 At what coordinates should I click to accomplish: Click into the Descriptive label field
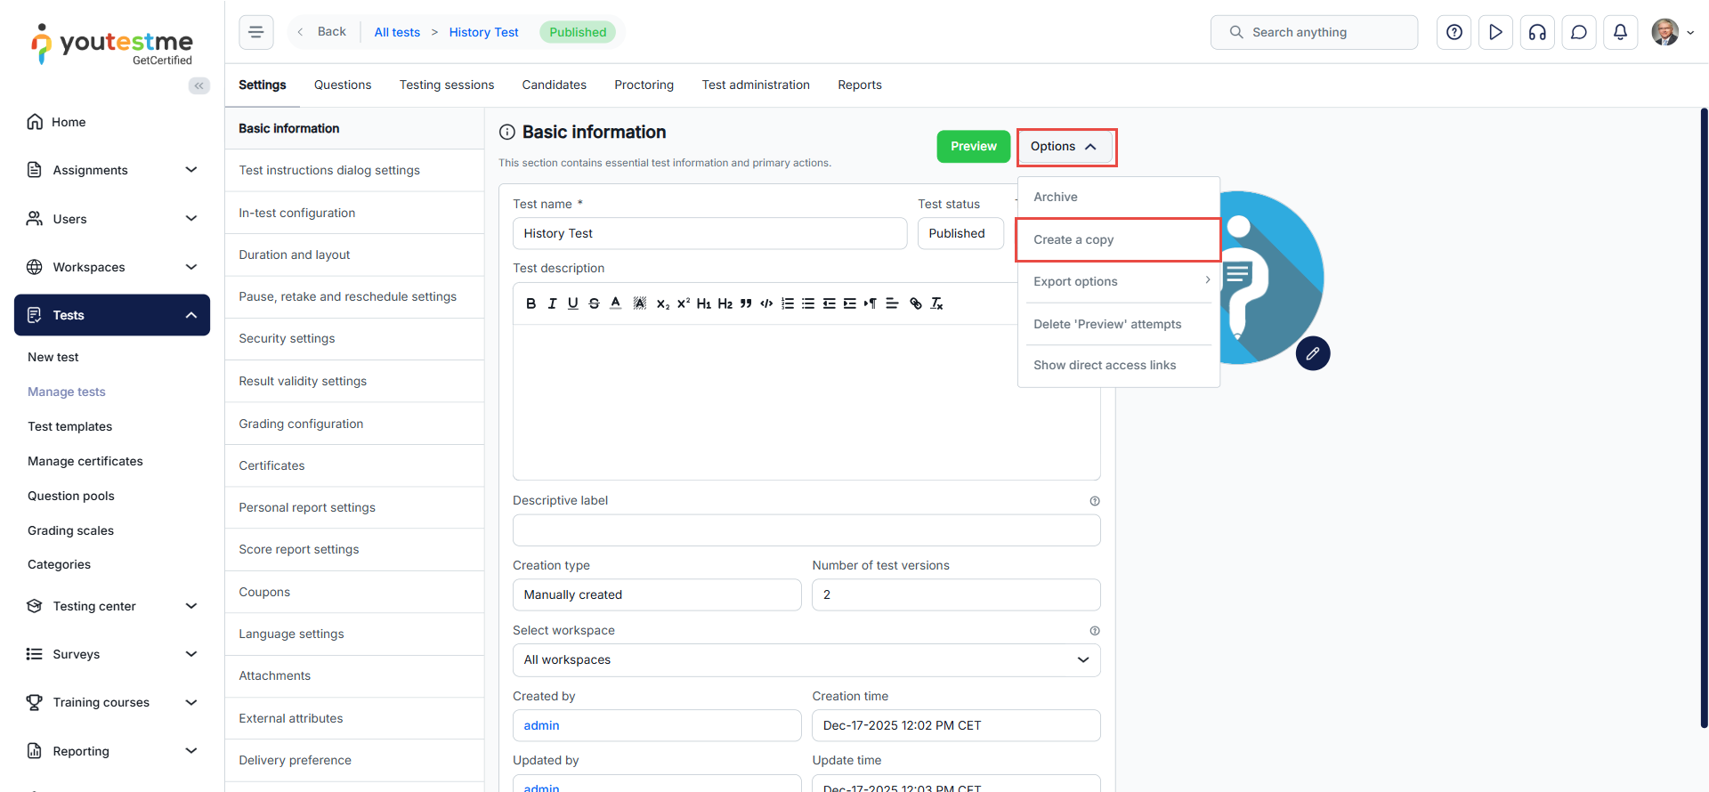(806, 530)
